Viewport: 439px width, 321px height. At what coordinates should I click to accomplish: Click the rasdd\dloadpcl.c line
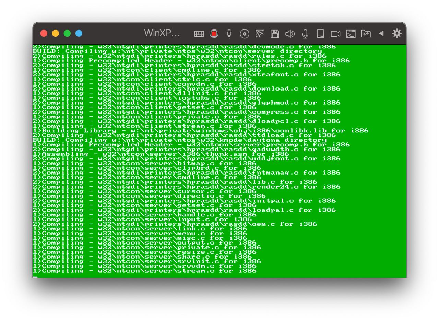point(187,121)
